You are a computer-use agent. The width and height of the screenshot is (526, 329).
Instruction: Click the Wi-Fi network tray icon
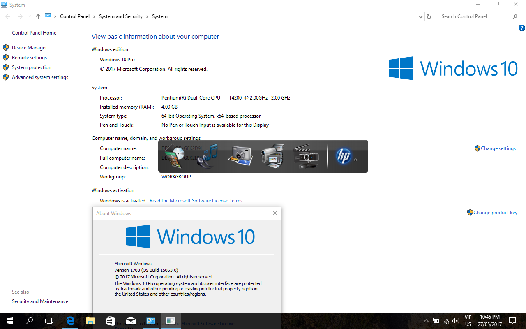click(446, 321)
